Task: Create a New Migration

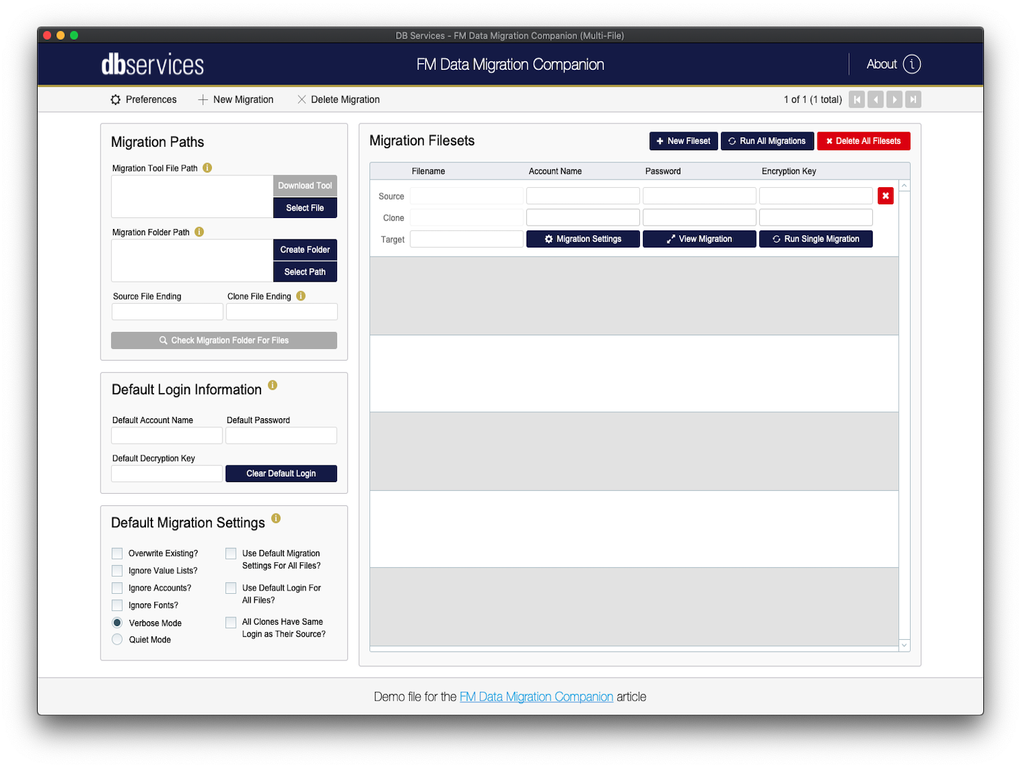Action: pos(236,99)
